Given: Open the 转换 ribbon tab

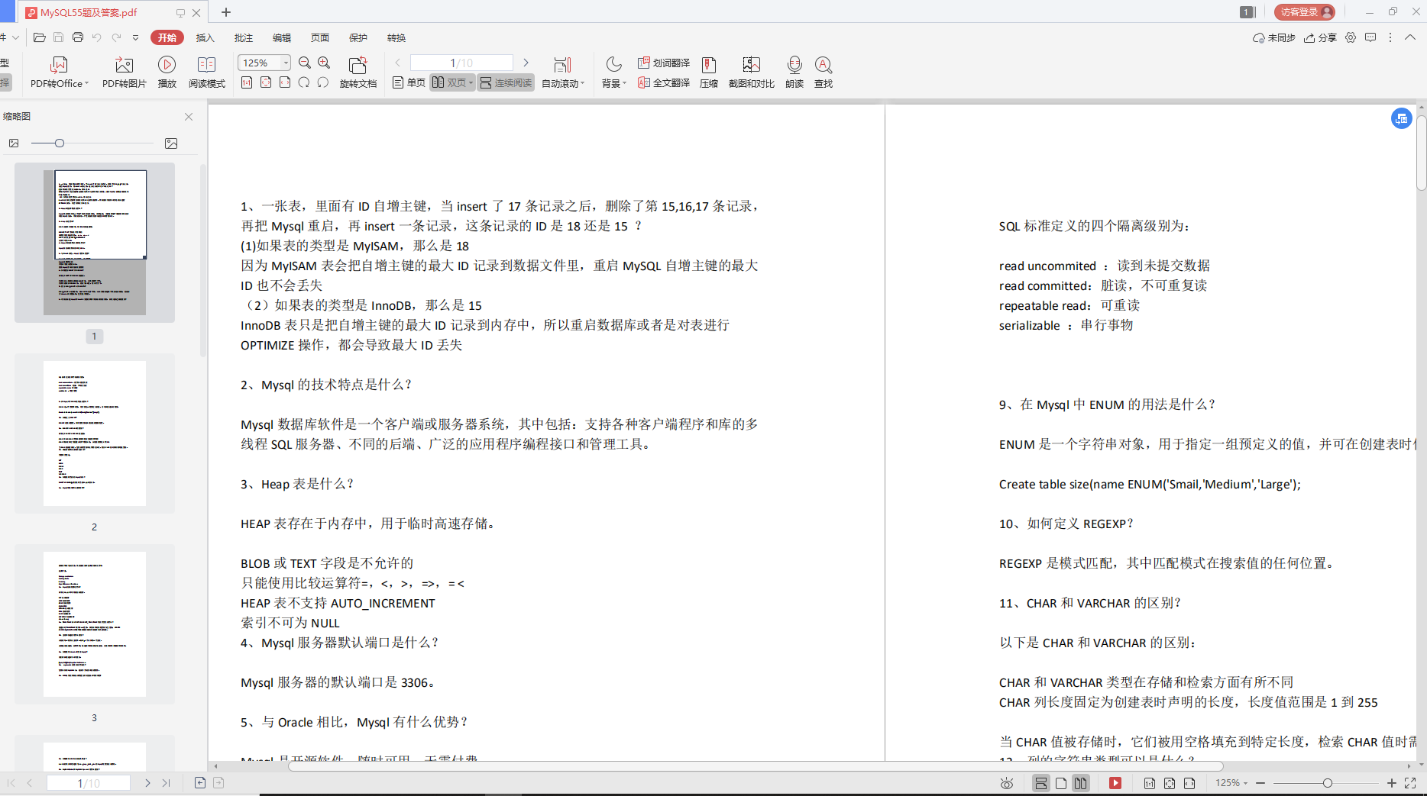Looking at the screenshot, I should (x=396, y=37).
